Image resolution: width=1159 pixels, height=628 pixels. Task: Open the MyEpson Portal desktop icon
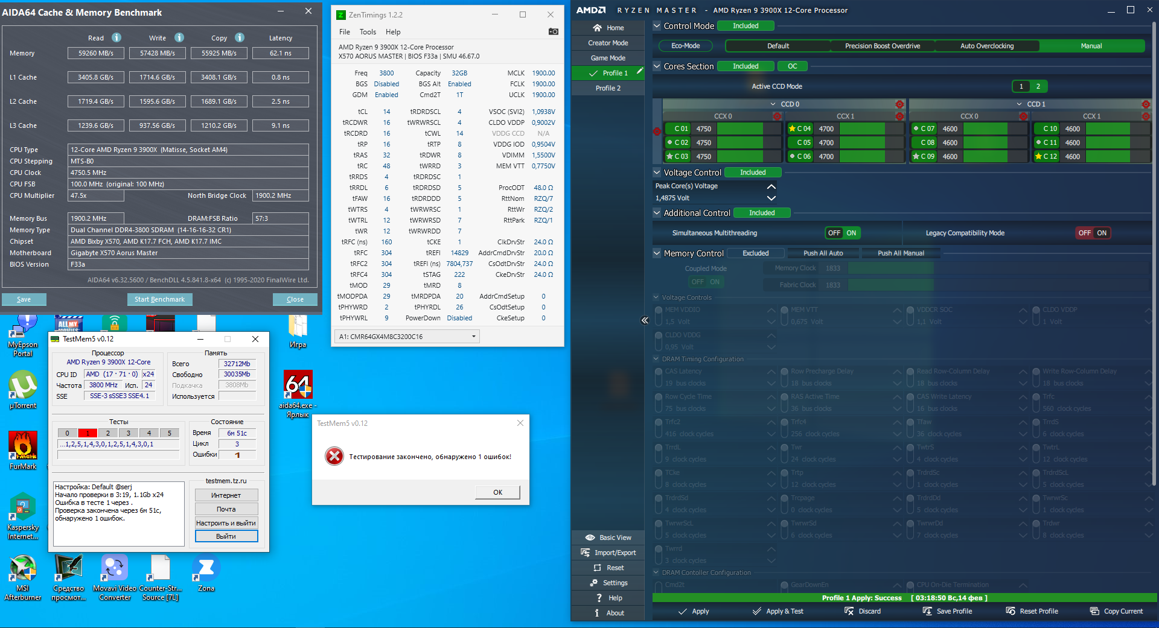pos(23,336)
